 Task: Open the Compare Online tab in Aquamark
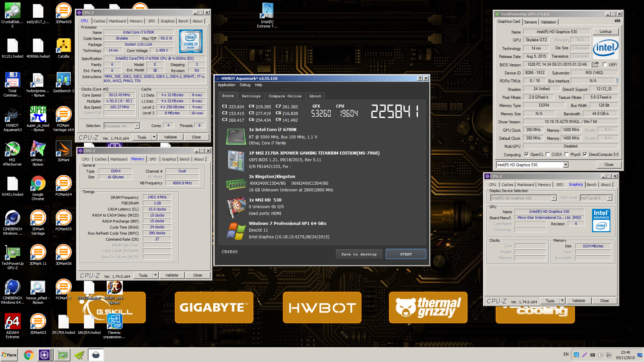(285, 96)
